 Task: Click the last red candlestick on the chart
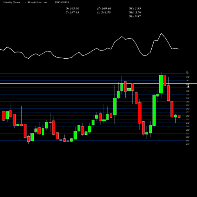pyautogui.click(x=179, y=116)
